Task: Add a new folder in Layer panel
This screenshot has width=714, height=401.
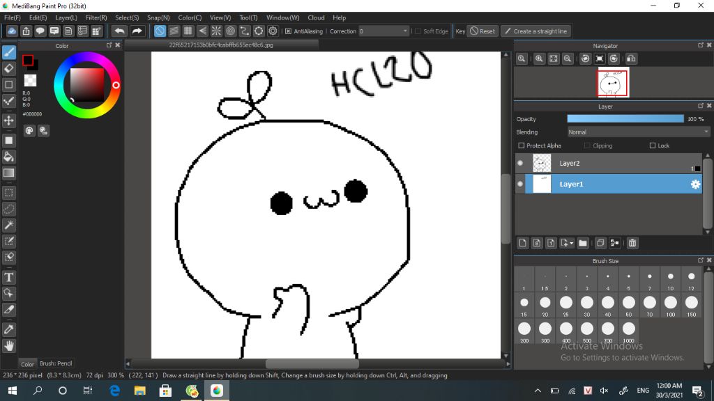Action: pos(583,243)
